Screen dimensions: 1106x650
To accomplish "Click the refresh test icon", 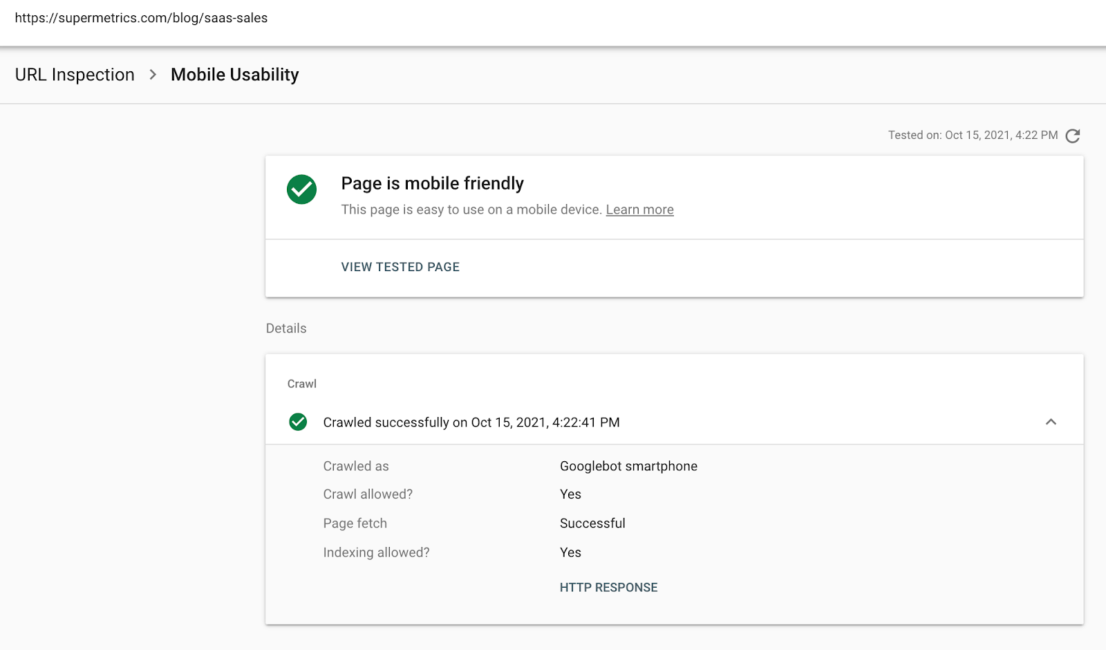I will tap(1072, 136).
